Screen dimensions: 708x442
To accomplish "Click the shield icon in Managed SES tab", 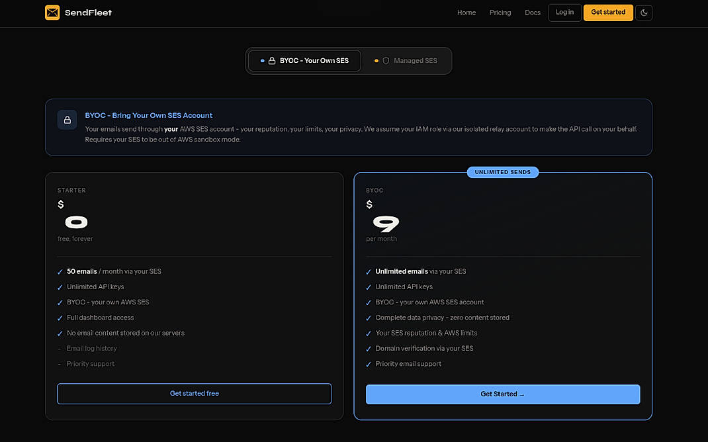I will [386, 60].
